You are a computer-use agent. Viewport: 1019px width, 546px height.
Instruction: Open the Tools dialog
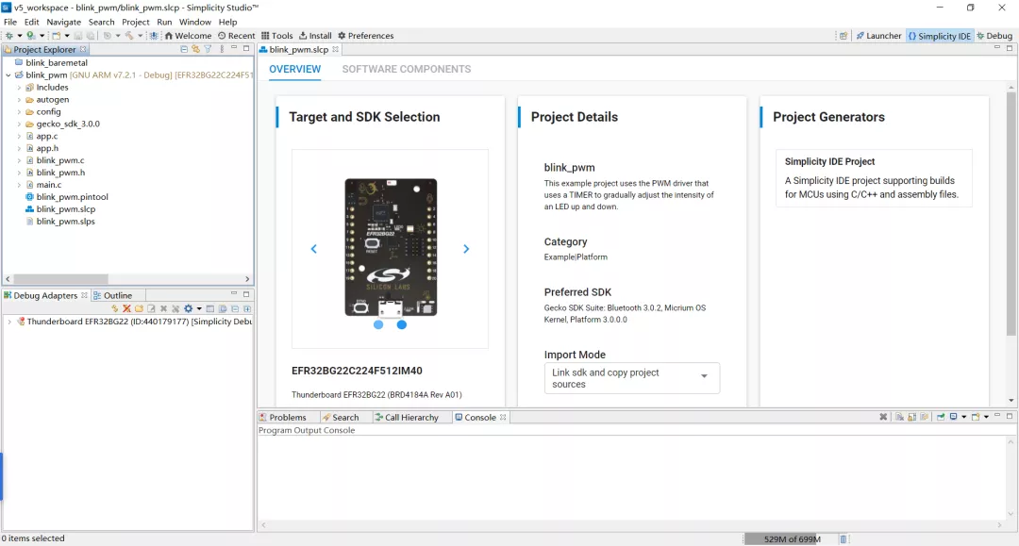pos(276,36)
